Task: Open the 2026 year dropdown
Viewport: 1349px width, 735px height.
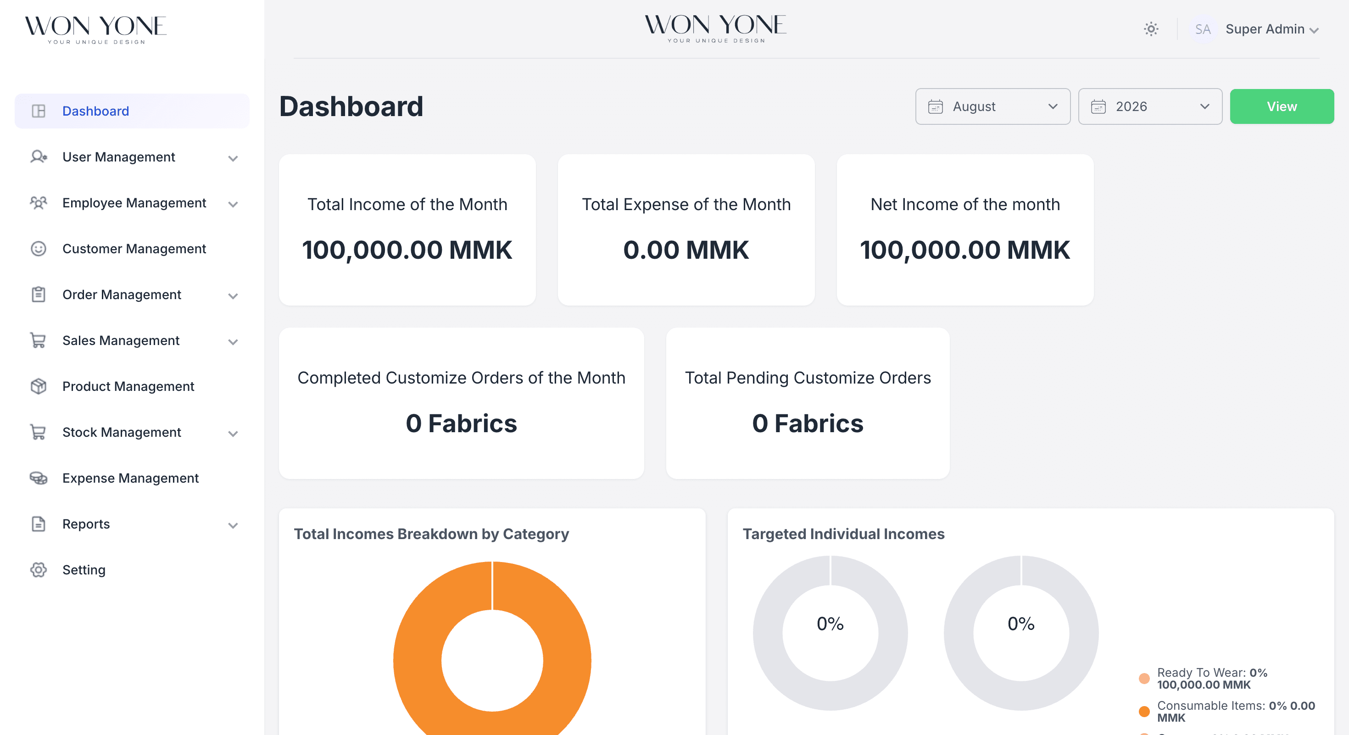Action: [x=1150, y=107]
